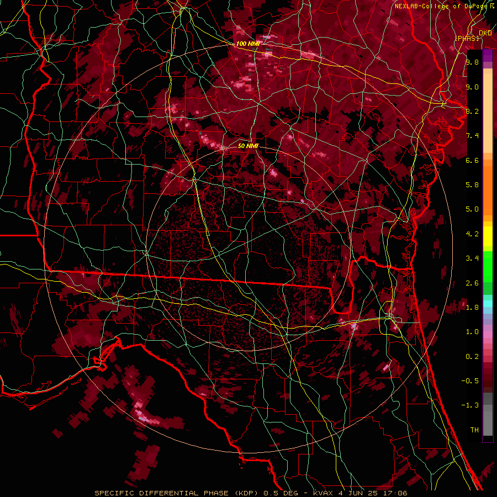
Task: Click the 5.8 value on the color scale
Action: tap(472, 185)
